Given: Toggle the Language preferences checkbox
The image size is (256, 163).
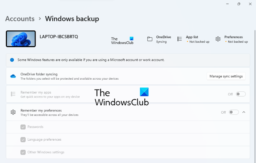Looking at the screenshot, I should point(23,140).
